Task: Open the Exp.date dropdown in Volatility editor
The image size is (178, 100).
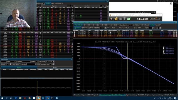Action: point(31,62)
